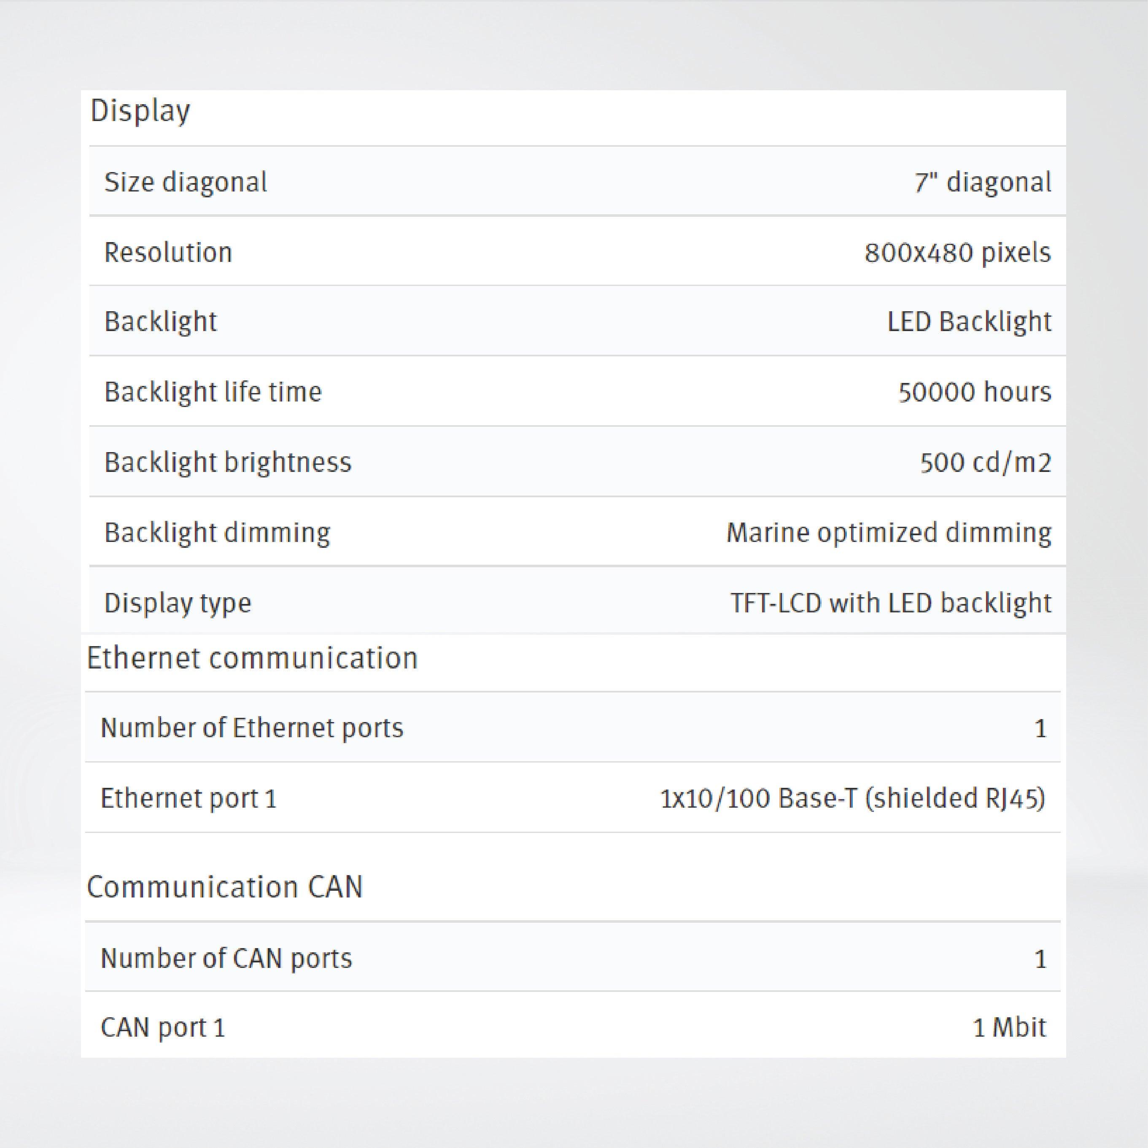This screenshot has width=1148, height=1148.
Task: Select the Number of CAN ports label
Action: pyautogui.click(x=226, y=959)
